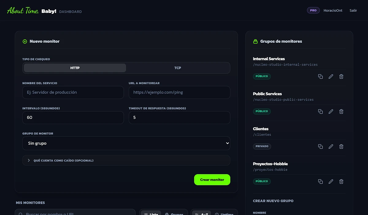Screen dimensions: 368x215
Task: Click the Grupos de monitores icon
Action: [x=255, y=41]
